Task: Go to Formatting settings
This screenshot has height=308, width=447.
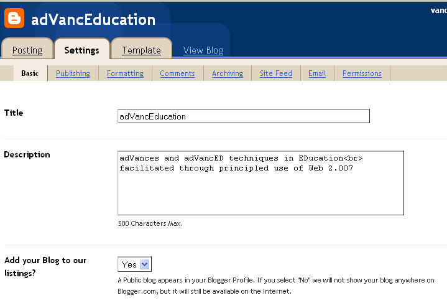Action: pyautogui.click(x=125, y=73)
